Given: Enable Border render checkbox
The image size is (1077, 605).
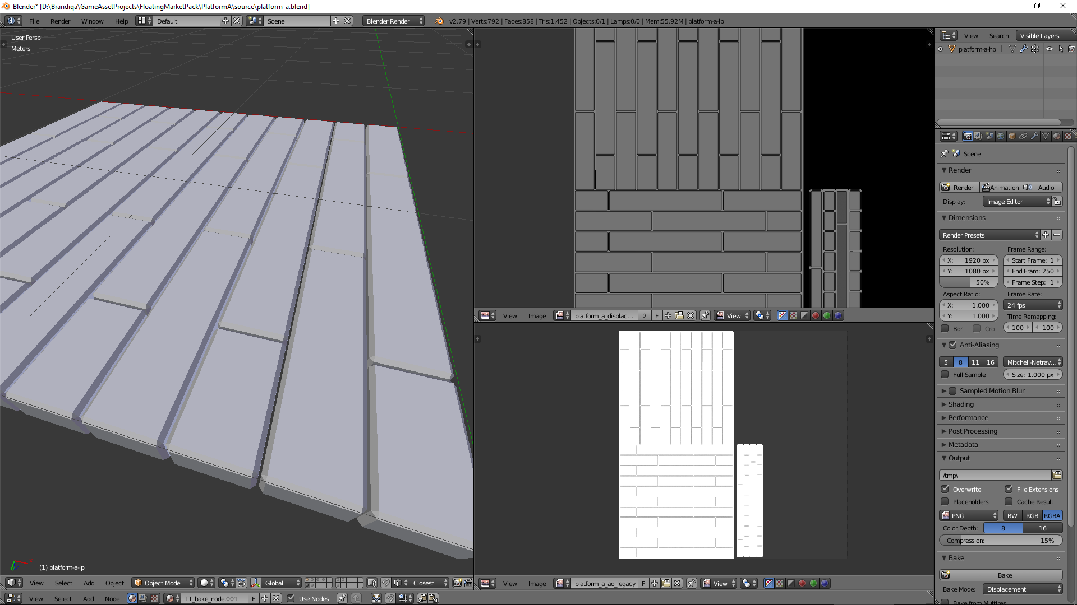Looking at the screenshot, I should pyautogui.click(x=945, y=329).
